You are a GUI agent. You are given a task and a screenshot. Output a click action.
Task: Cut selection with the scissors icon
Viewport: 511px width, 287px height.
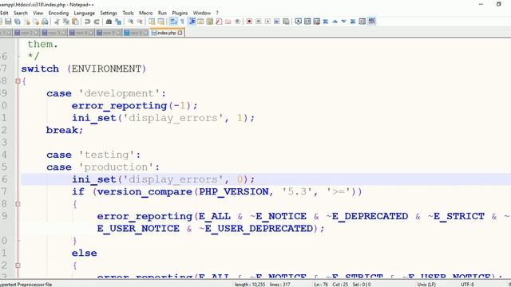pos(57,22)
